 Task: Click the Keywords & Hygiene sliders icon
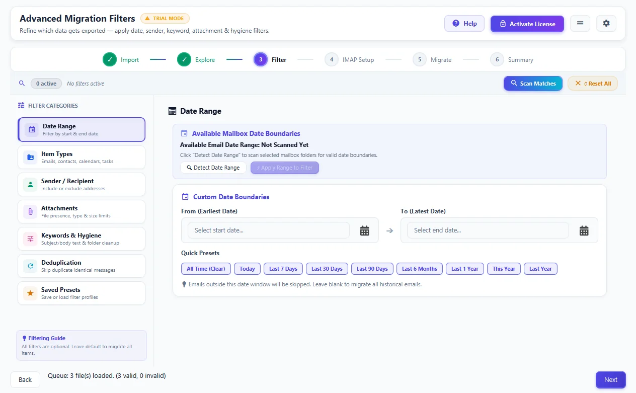30,239
